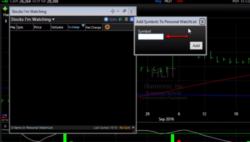Viewport: 250px width, 142px height.
Task: Open the hamburger list menu in watchlist toolbar
Action: click(126, 19)
